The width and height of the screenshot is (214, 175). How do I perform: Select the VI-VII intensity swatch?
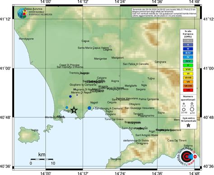(188, 78)
